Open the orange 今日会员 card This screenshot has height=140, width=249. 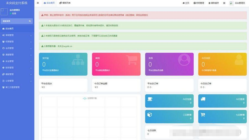click(222, 64)
